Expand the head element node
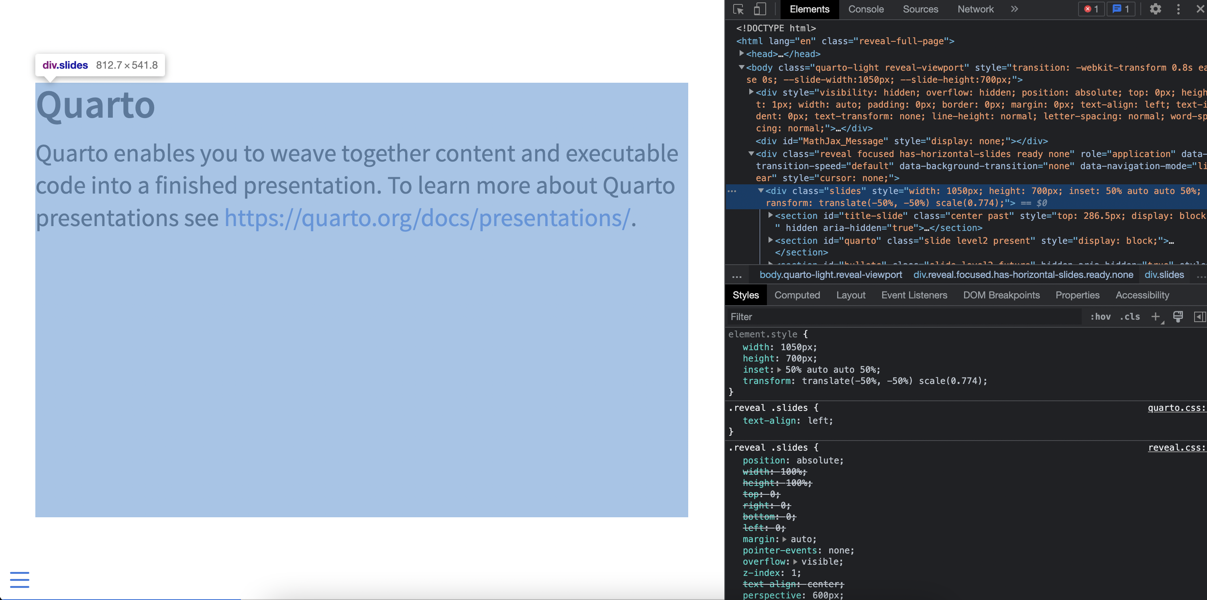Viewport: 1207px width, 600px height. pyautogui.click(x=741, y=53)
